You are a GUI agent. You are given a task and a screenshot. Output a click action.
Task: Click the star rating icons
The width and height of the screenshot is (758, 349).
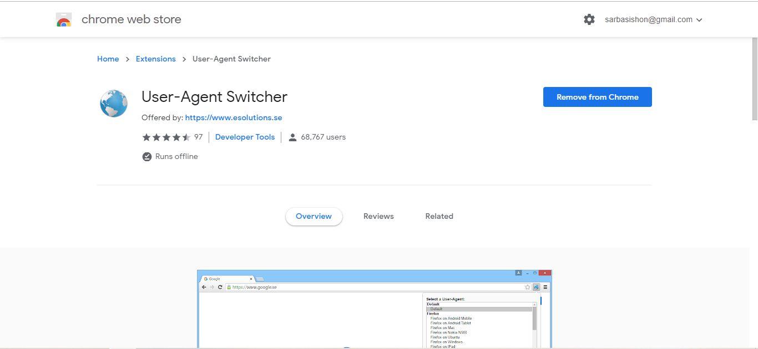[x=166, y=137]
